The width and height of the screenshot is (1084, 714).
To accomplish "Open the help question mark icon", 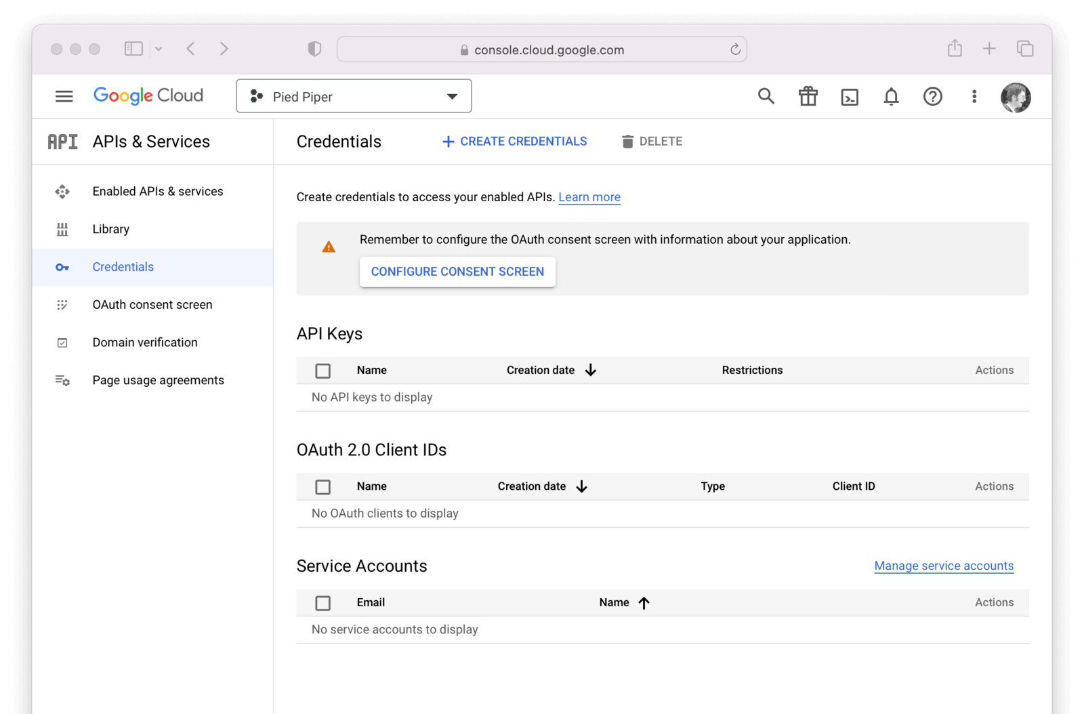I will (933, 97).
